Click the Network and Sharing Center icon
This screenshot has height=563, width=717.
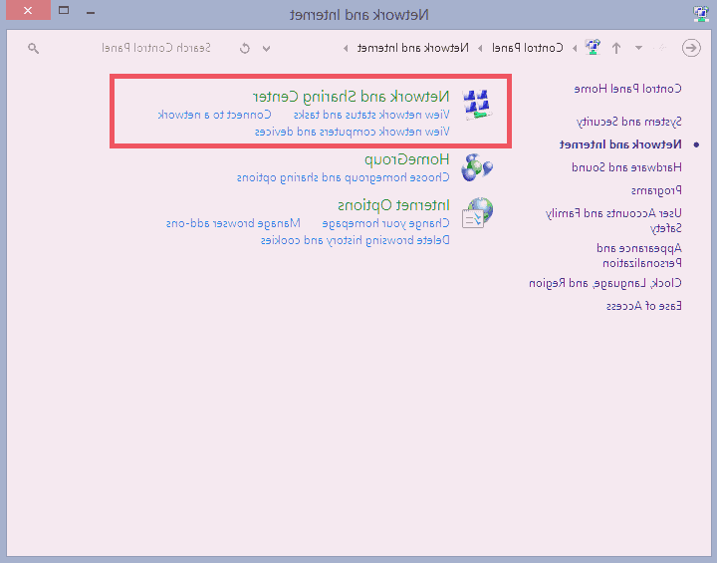(478, 105)
